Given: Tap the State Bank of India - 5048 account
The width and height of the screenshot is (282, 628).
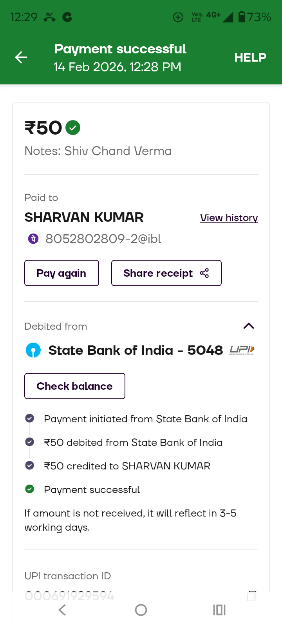Looking at the screenshot, I should [x=135, y=350].
